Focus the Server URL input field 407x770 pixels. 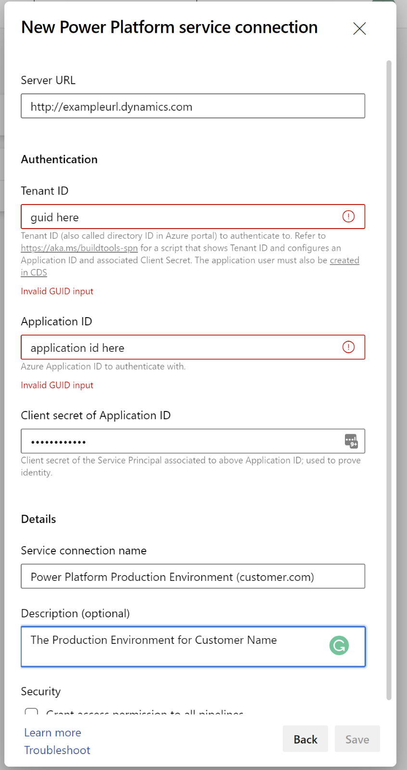[x=192, y=106]
